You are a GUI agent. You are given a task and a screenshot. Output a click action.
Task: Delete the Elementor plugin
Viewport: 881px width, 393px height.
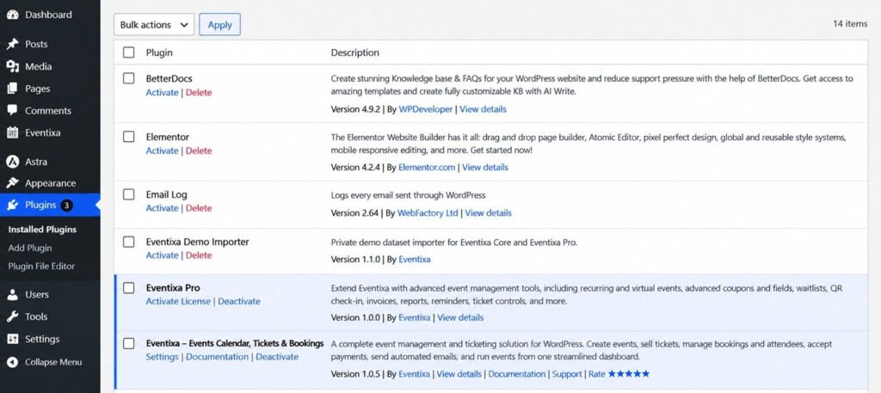tap(199, 150)
